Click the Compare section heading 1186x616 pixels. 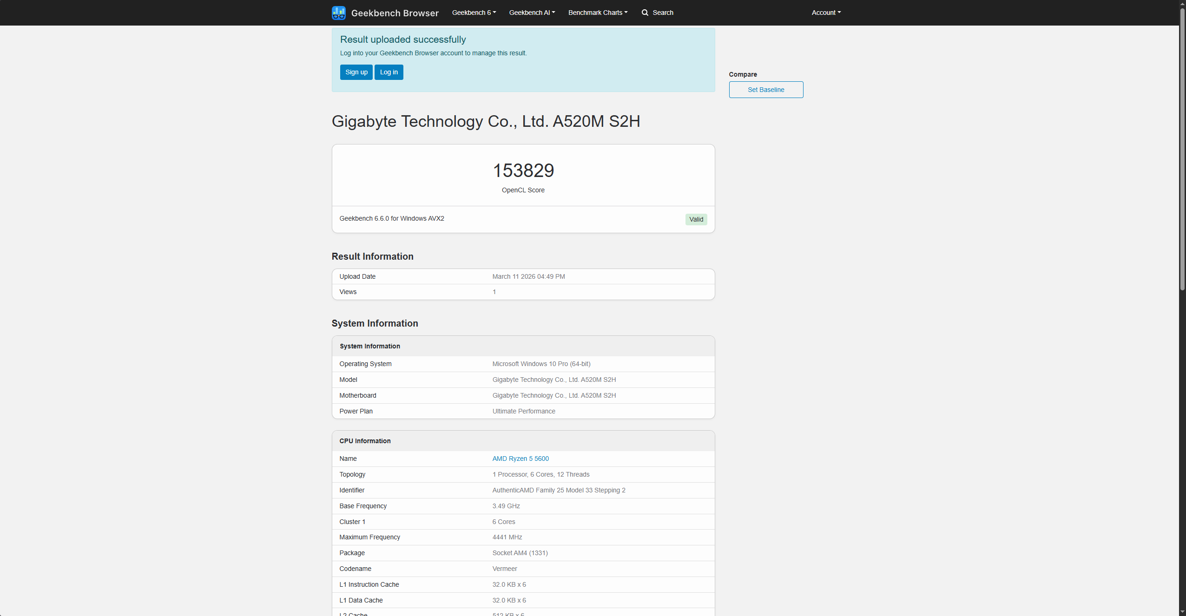pos(742,74)
